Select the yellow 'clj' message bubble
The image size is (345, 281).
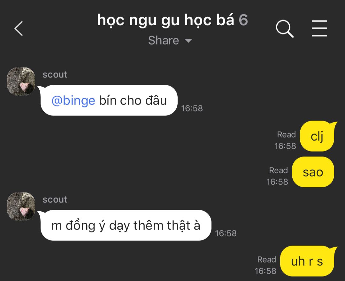(x=317, y=136)
